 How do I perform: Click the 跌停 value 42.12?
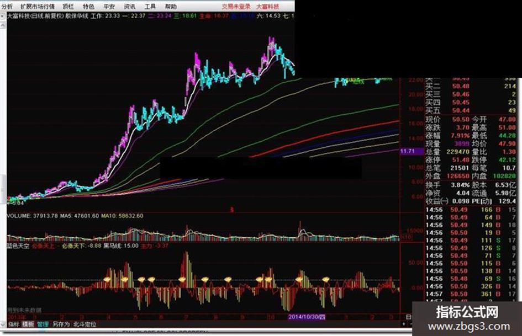(x=507, y=159)
